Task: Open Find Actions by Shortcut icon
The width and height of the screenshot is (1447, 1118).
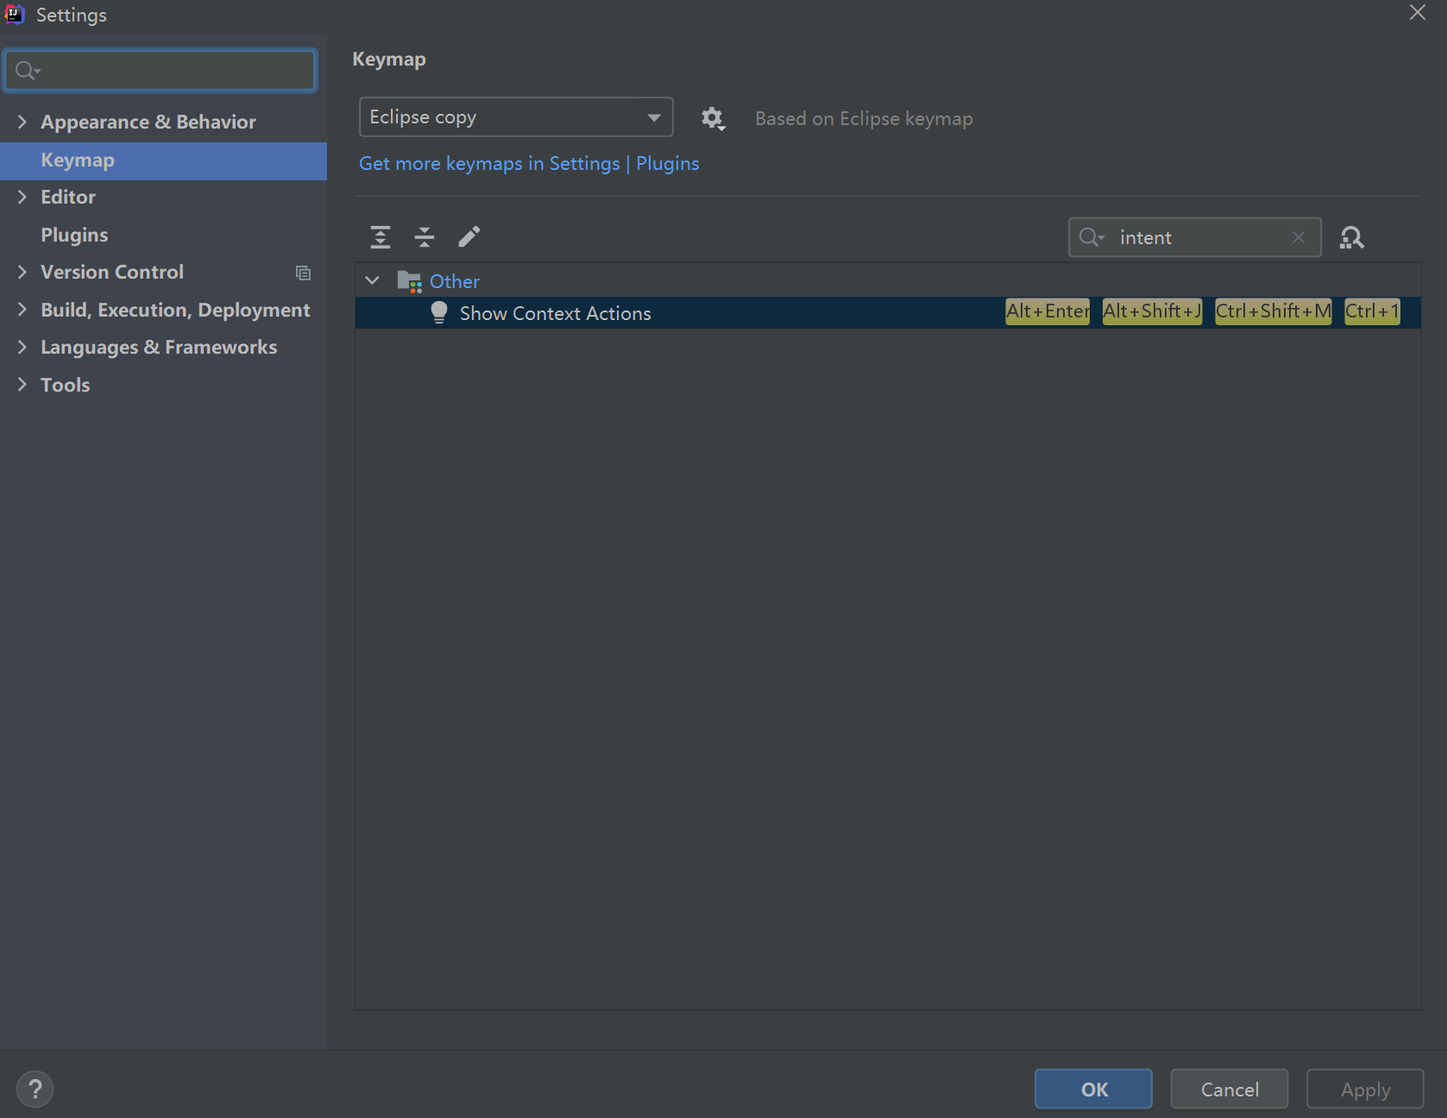Action: 1351,237
